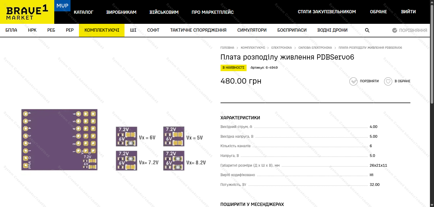Click the heart favorites icon

pos(388,81)
